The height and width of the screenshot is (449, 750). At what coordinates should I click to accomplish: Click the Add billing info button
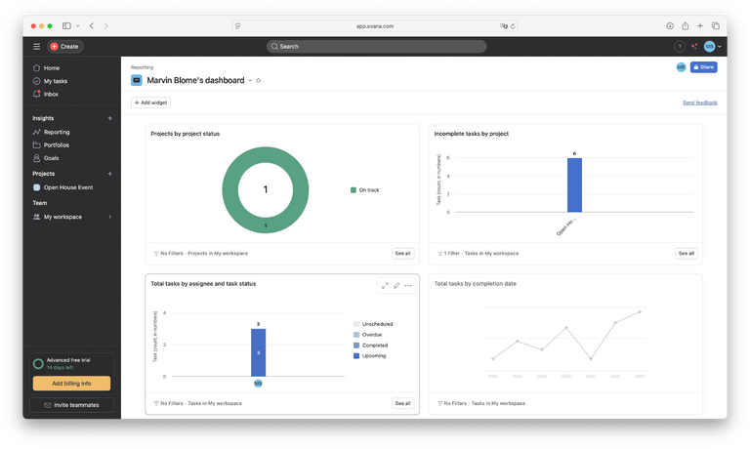tap(71, 384)
